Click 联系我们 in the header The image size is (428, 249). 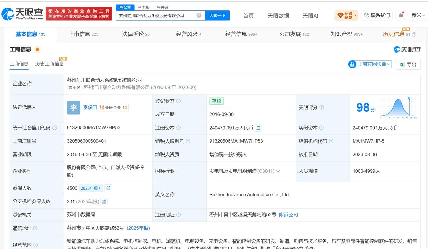click(x=377, y=15)
